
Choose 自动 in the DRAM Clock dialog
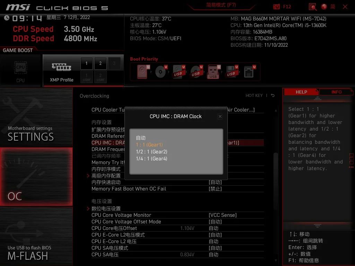(141, 138)
